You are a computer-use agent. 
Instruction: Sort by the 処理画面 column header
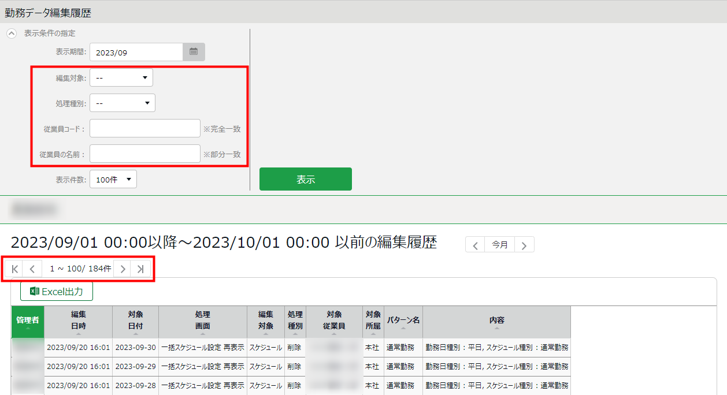pyautogui.click(x=202, y=322)
